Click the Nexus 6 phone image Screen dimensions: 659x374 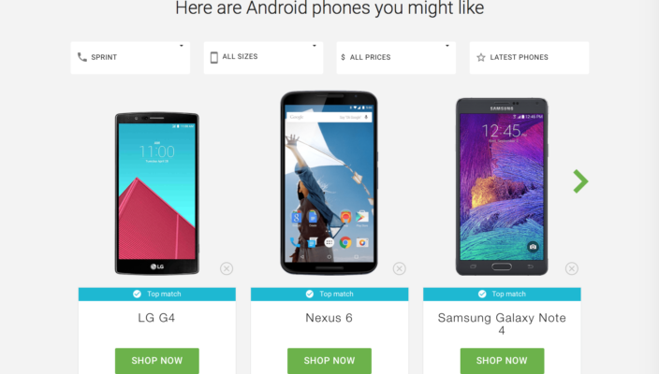pyautogui.click(x=329, y=182)
